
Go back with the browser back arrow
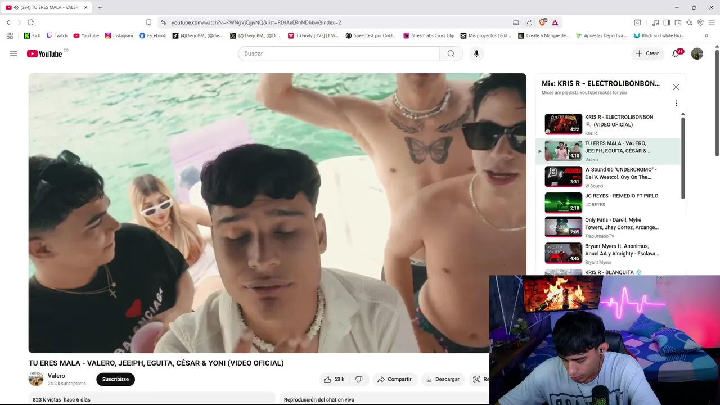pos(8,22)
